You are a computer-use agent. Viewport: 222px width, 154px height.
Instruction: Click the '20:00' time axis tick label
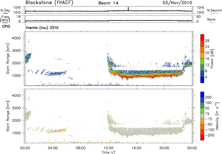164,148
